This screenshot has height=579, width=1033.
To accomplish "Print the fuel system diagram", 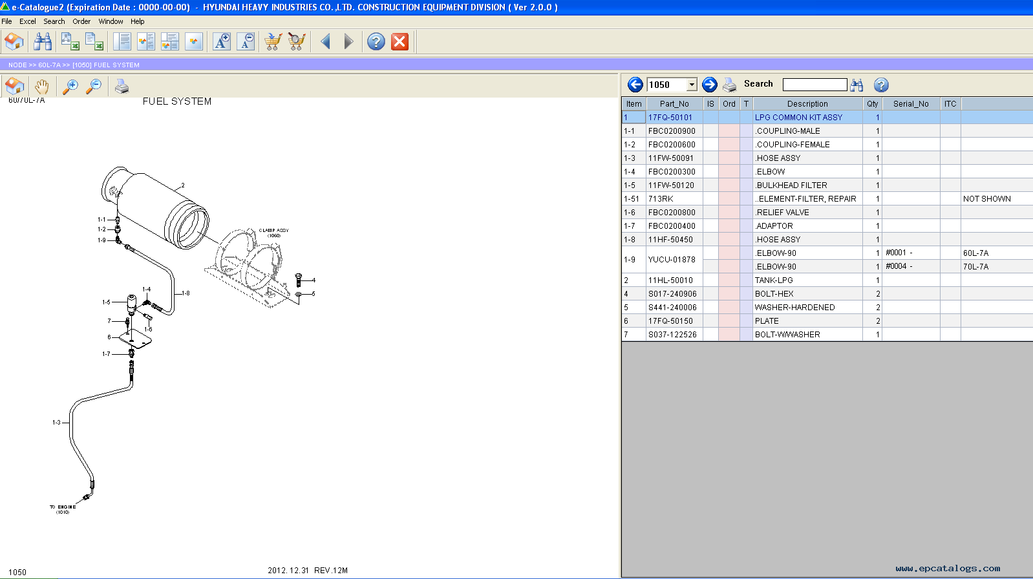I will coord(122,86).
